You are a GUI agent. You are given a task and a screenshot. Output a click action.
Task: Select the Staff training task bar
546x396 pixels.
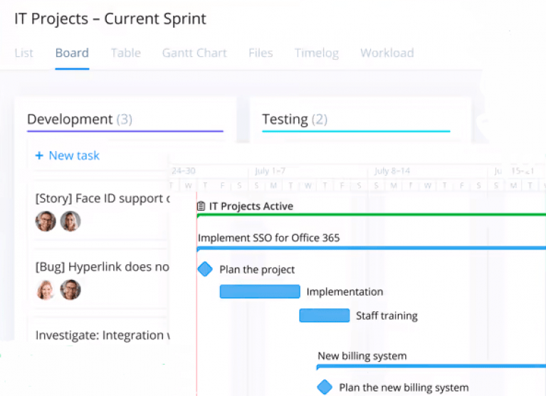pos(325,316)
